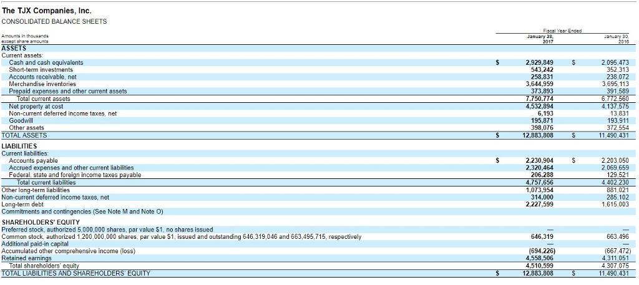639x285 pixels.
Task: Click long-term debt value 1,615,003
Action: click(615, 205)
